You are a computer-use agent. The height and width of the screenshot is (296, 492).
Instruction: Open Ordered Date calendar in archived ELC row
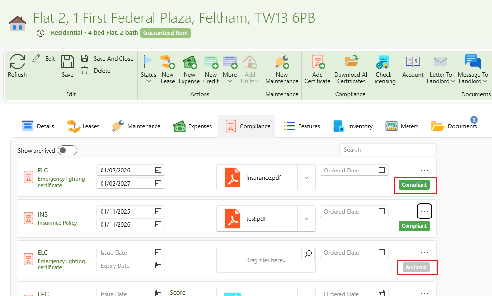[382, 252]
